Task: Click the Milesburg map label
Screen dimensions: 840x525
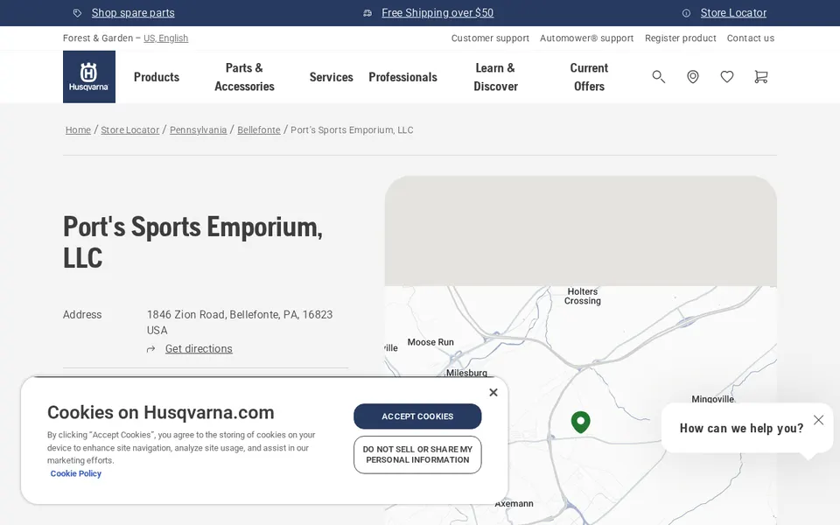Action: pyautogui.click(x=466, y=373)
